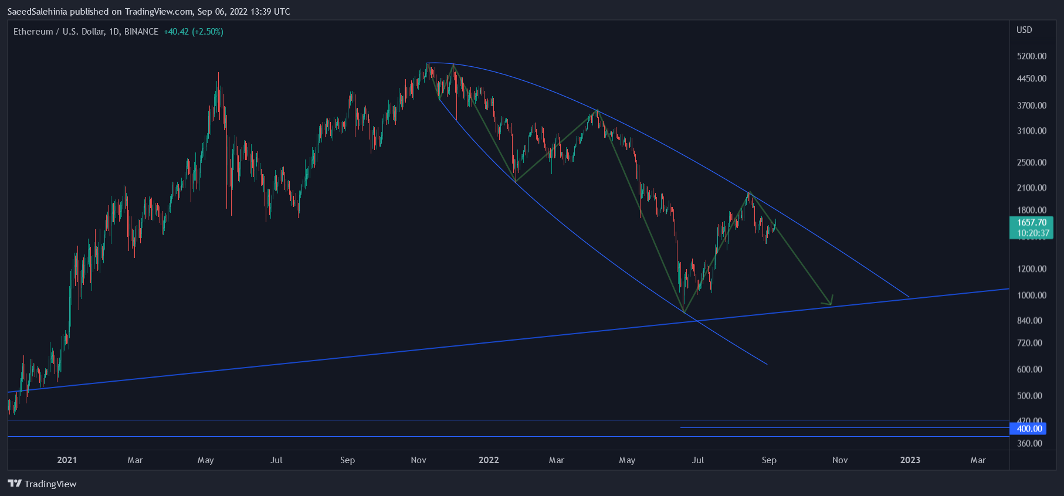The height and width of the screenshot is (496, 1064).
Task: Click the 2021 label on time axis
Action: point(67,460)
